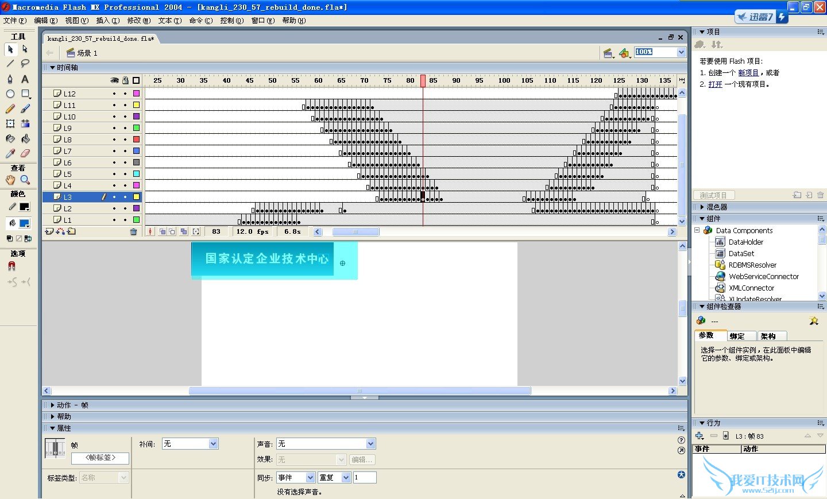Click the Zoom magnifier tool
Screen dimensions: 827x499
25,180
